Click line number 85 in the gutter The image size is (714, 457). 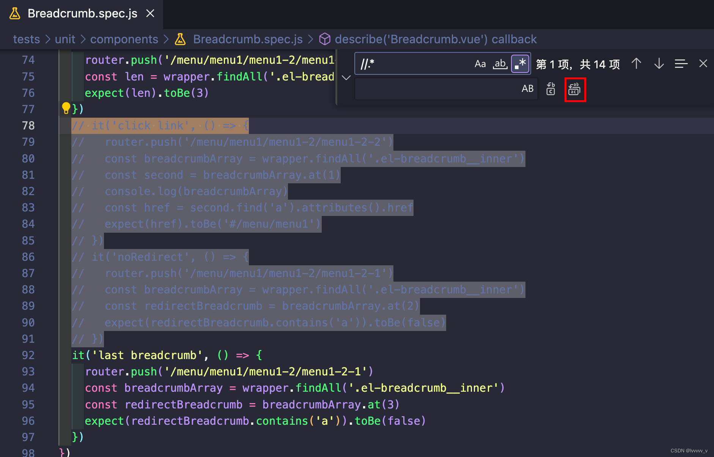point(28,241)
